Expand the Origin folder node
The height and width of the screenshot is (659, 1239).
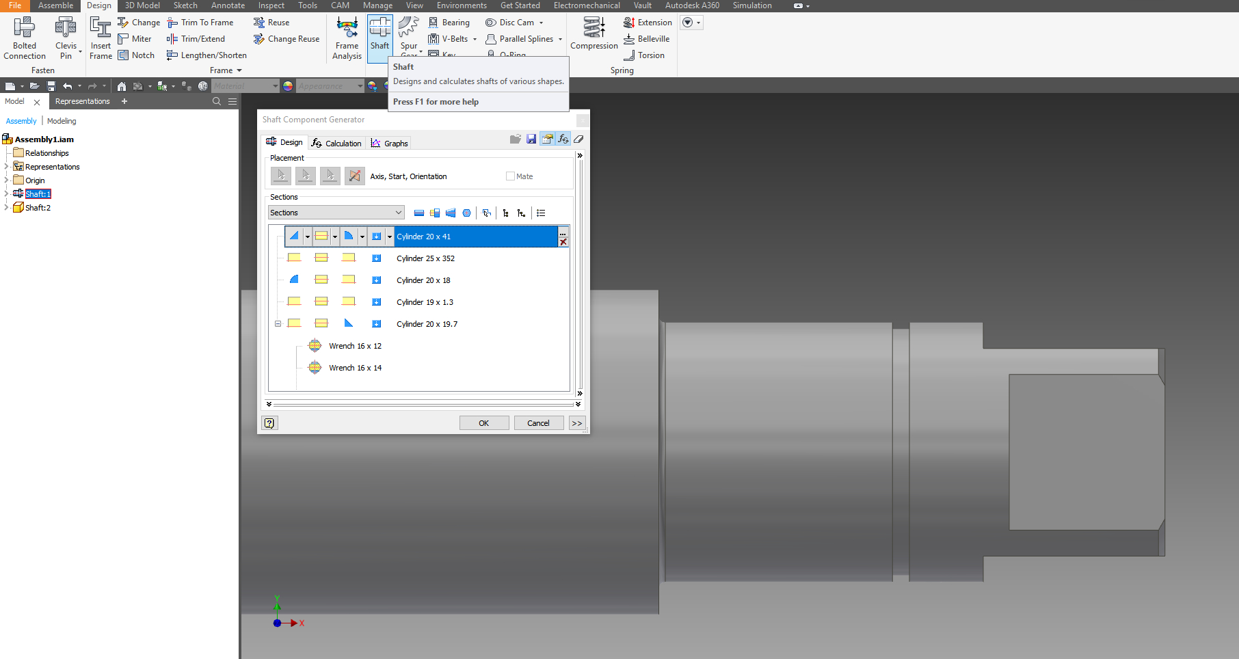coord(6,180)
